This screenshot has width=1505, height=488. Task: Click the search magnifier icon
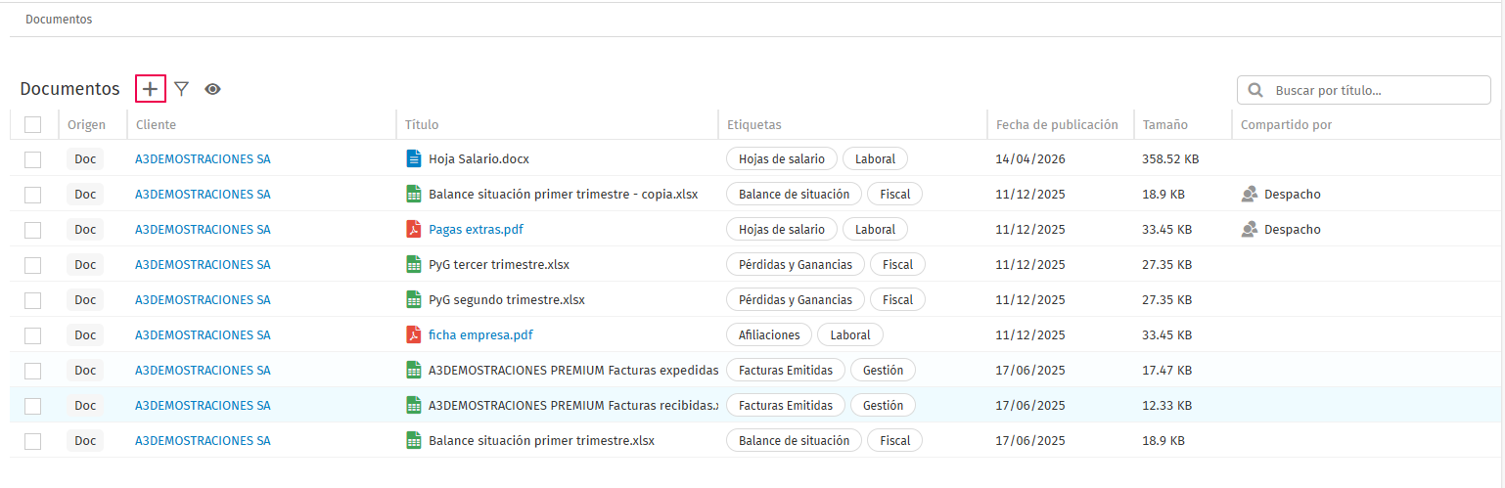click(x=1254, y=90)
